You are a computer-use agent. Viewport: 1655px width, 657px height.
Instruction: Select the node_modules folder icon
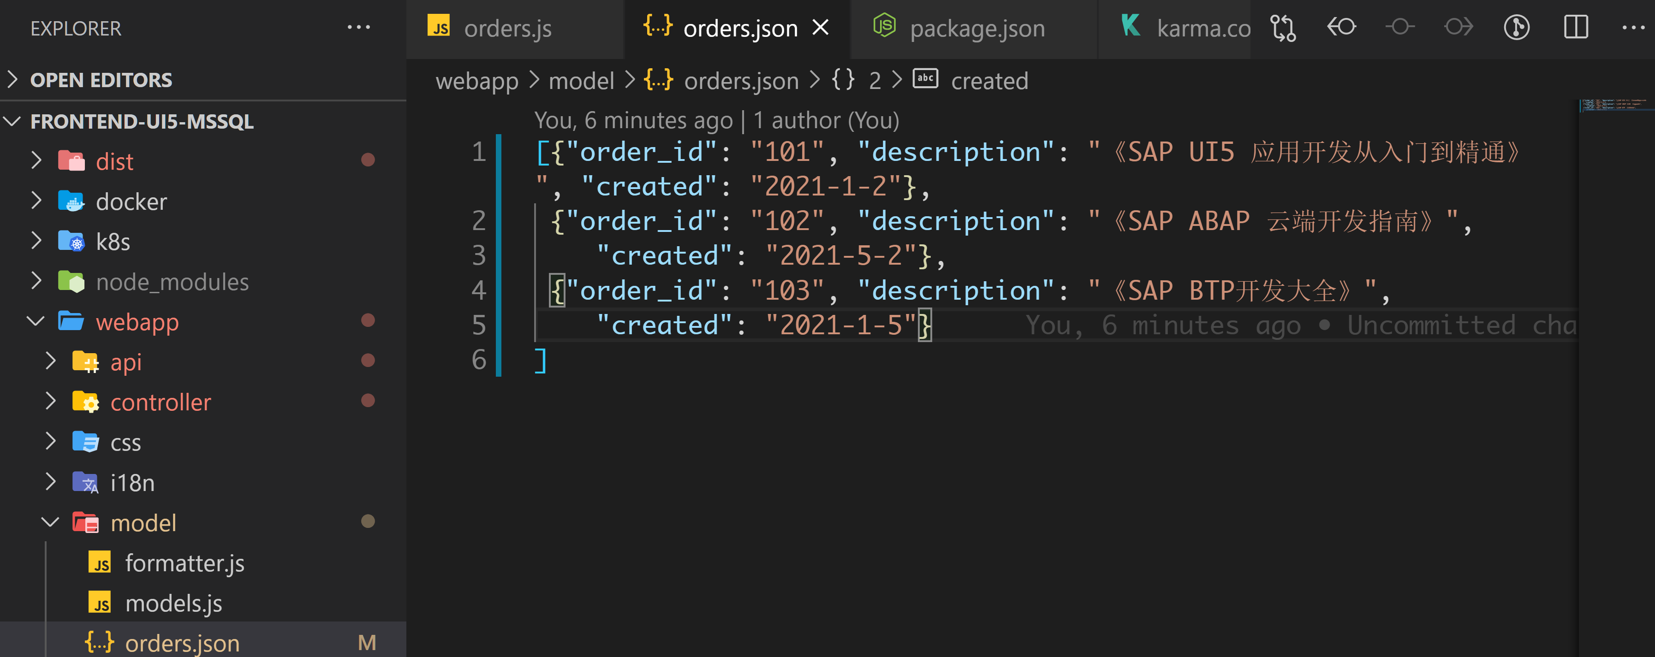point(71,281)
